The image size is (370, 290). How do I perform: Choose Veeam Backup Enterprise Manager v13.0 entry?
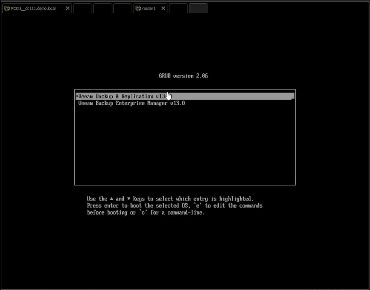click(x=132, y=103)
